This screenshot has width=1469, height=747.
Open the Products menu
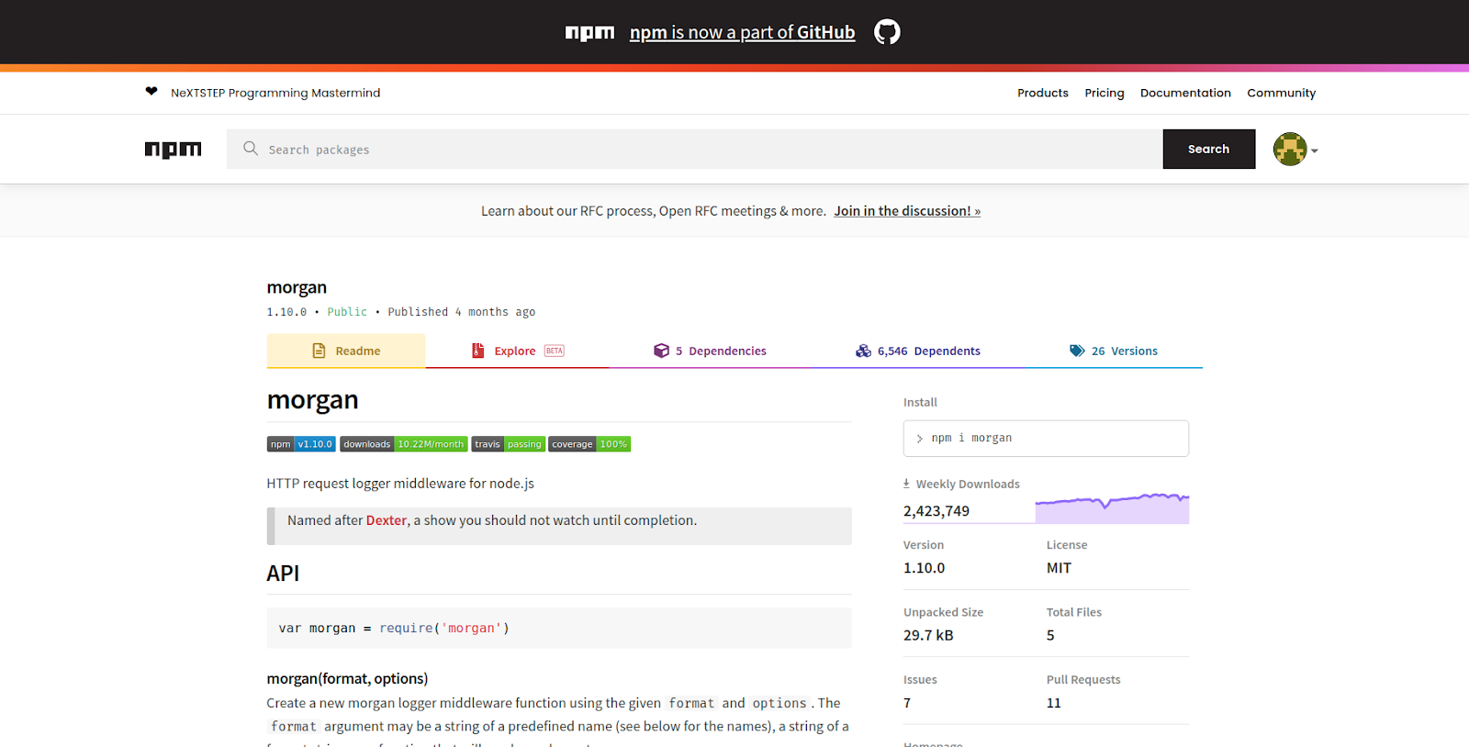coord(1043,93)
